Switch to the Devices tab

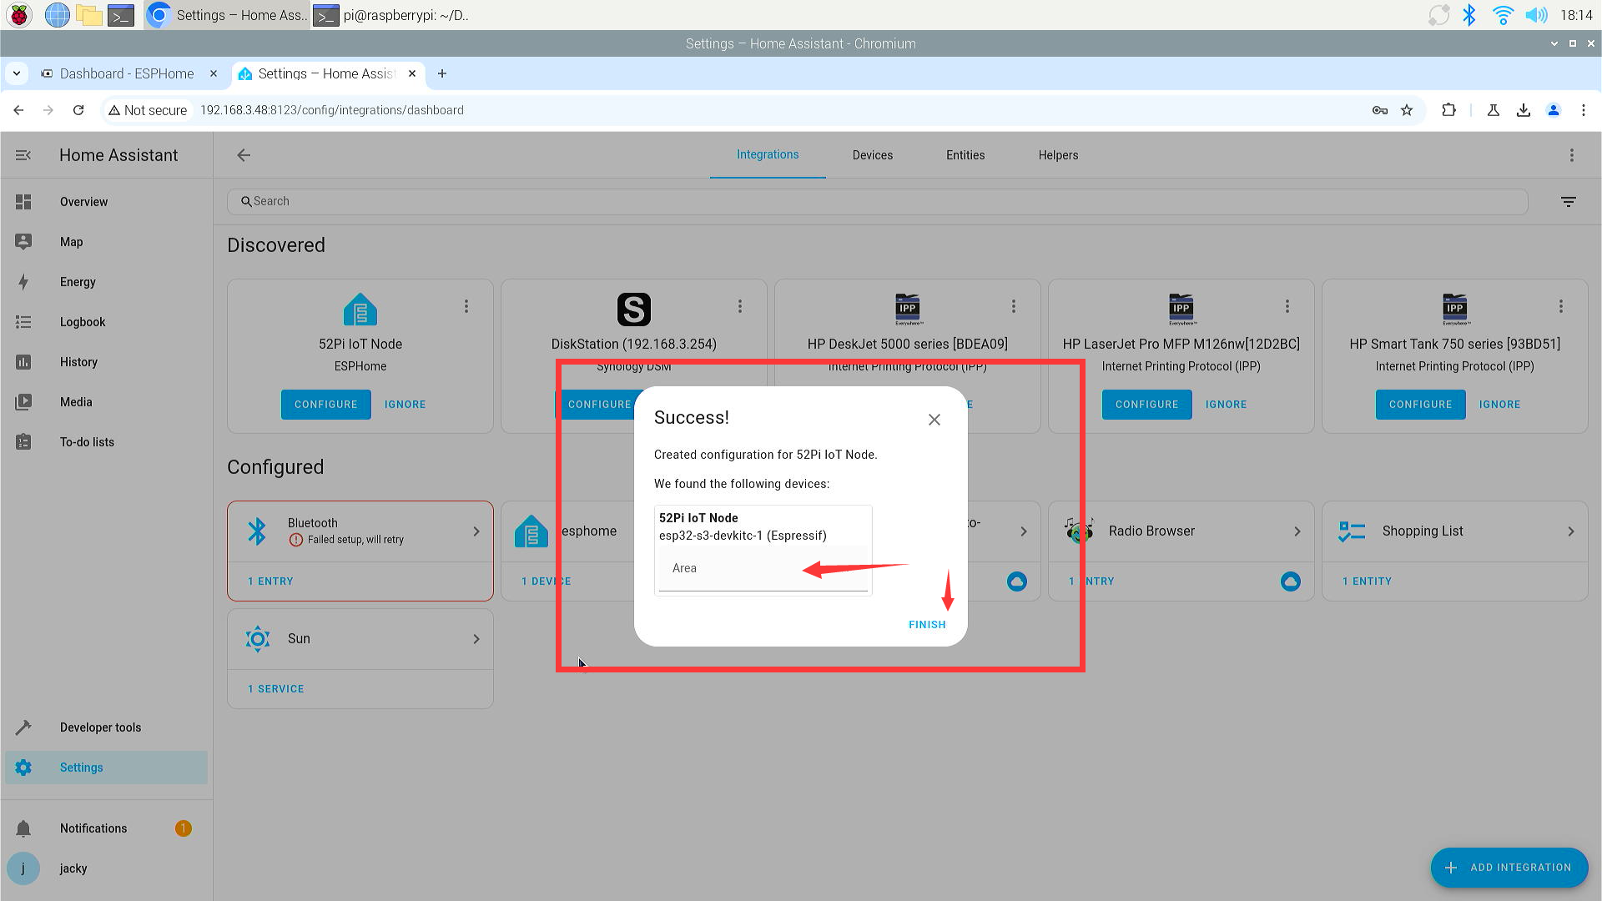tap(874, 154)
